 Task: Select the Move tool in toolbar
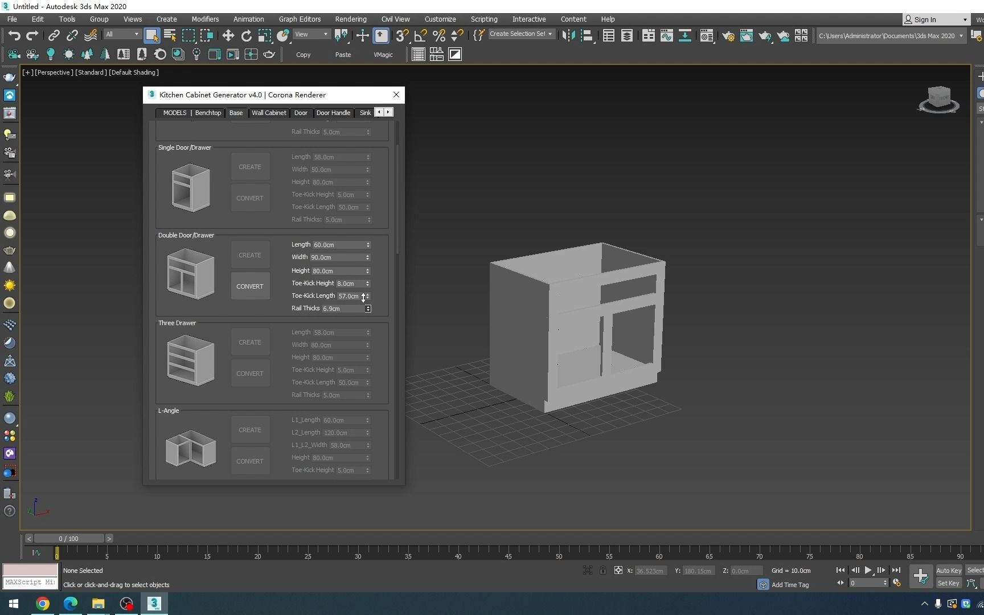click(x=228, y=35)
